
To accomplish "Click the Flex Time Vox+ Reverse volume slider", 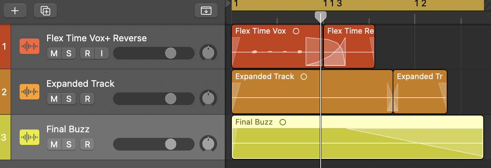I will pos(154,54).
